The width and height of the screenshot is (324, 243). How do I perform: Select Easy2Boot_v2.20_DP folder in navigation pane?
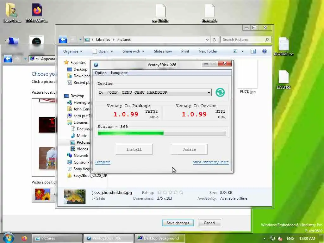coord(87,175)
